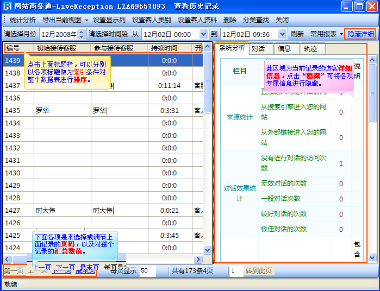380x291 pixels.
Task: Click the application icon in the title bar
Action: [7, 7]
